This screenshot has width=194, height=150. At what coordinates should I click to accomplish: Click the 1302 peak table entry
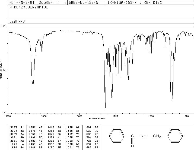pos(54,144)
